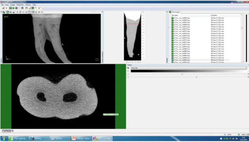249x142 pixels.
Task: Click the red slice line in shadow projection
Action: (132, 24)
